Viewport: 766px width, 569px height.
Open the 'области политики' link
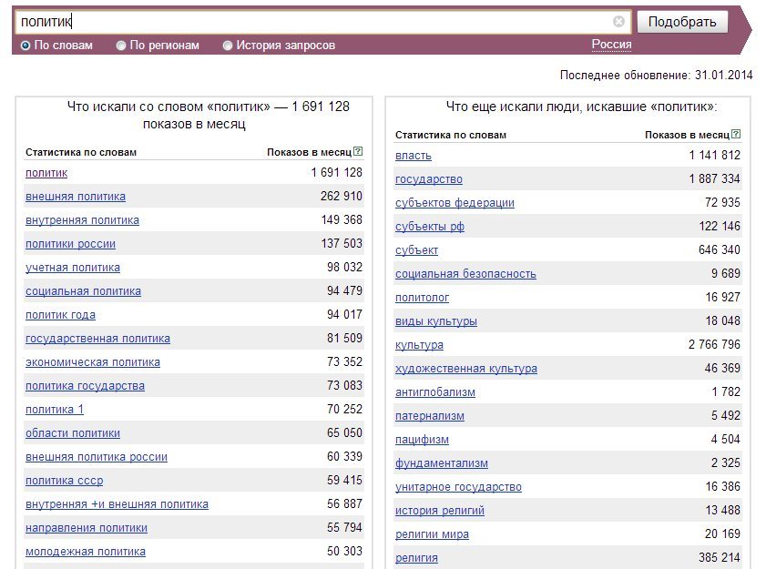(72, 433)
